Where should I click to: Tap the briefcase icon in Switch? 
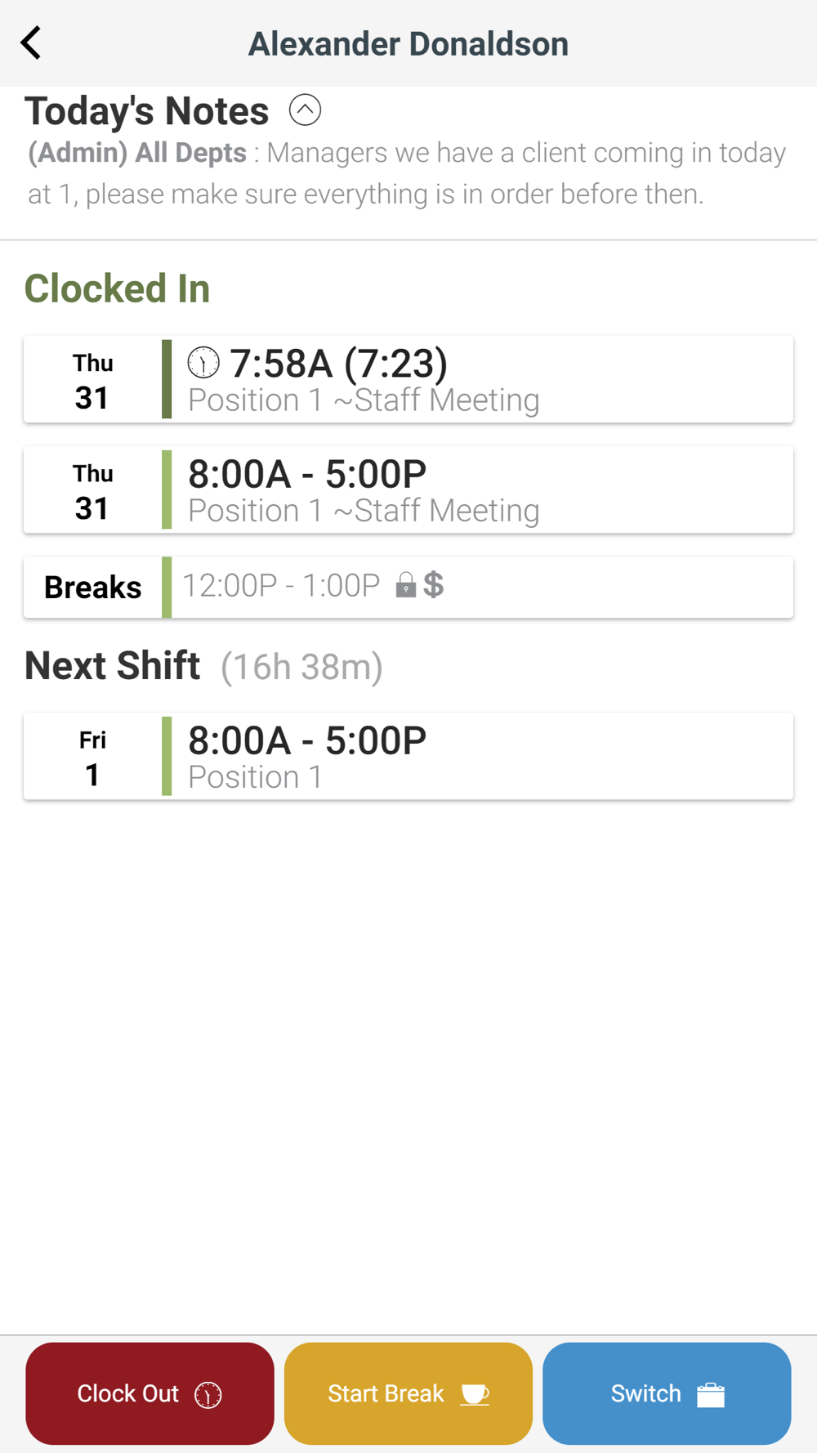coord(711,1394)
